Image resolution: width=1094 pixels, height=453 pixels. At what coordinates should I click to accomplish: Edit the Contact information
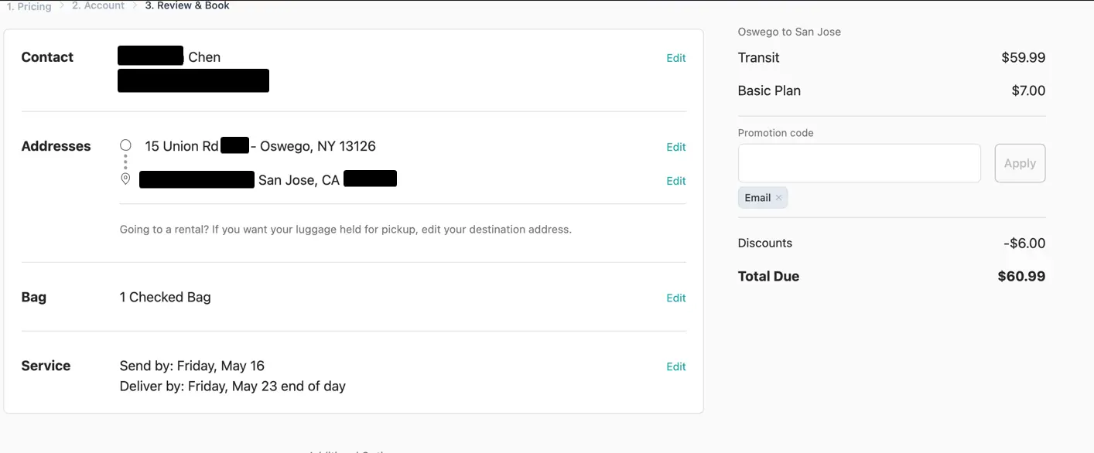click(676, 58)
